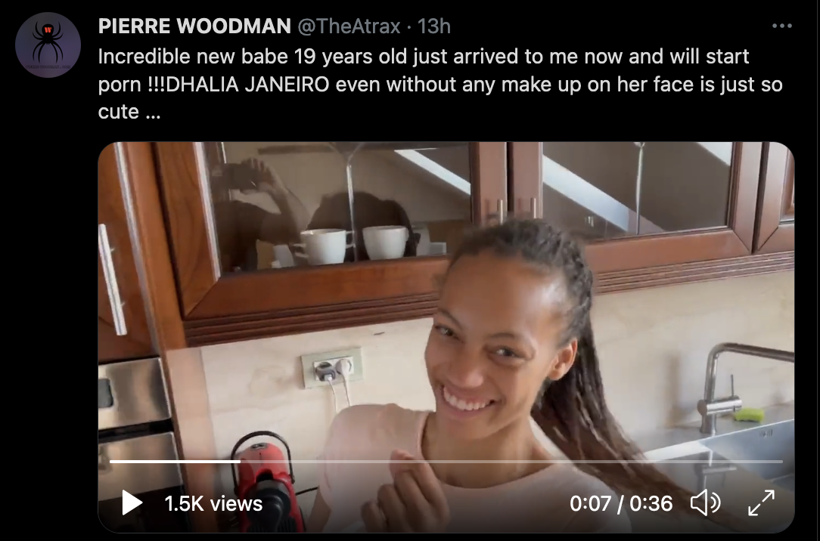Open the spider avatar profile picture
This screenshot has width=820, height=541.
(48, 45)
